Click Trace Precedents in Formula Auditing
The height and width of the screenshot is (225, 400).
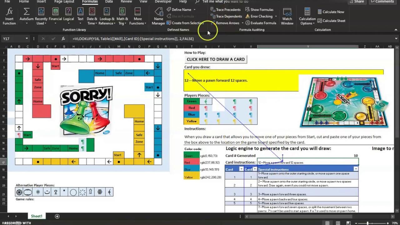coord(225,10)
